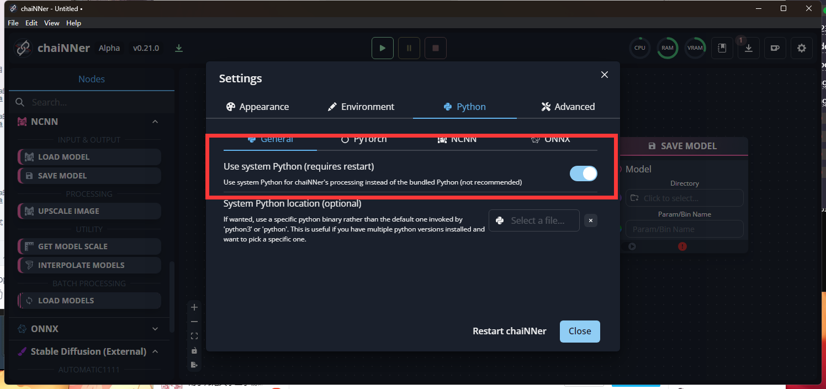
Task: Click the fit view canvas icon
Action: point(194,336)
